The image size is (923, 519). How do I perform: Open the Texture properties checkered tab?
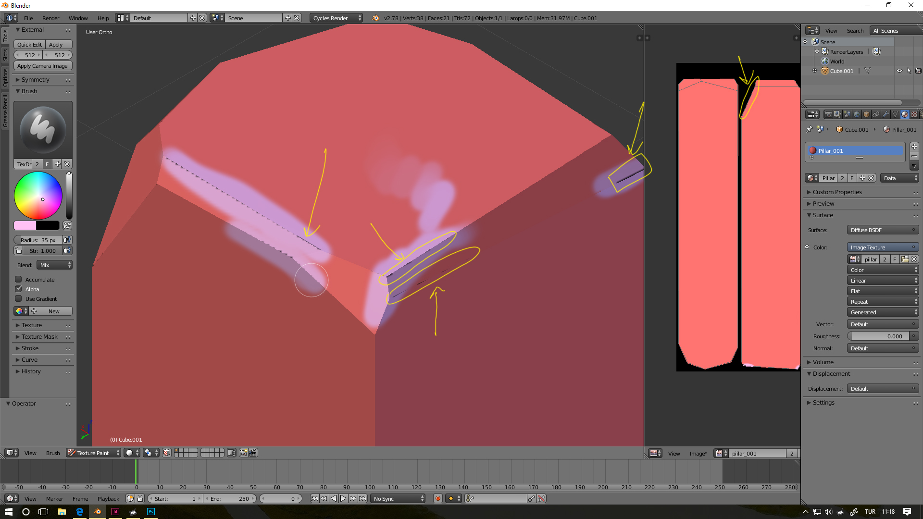tap(915, 114)
